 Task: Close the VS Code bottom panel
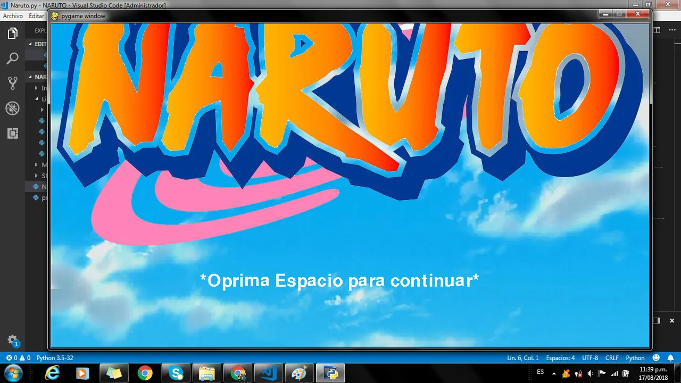(672, 320)
